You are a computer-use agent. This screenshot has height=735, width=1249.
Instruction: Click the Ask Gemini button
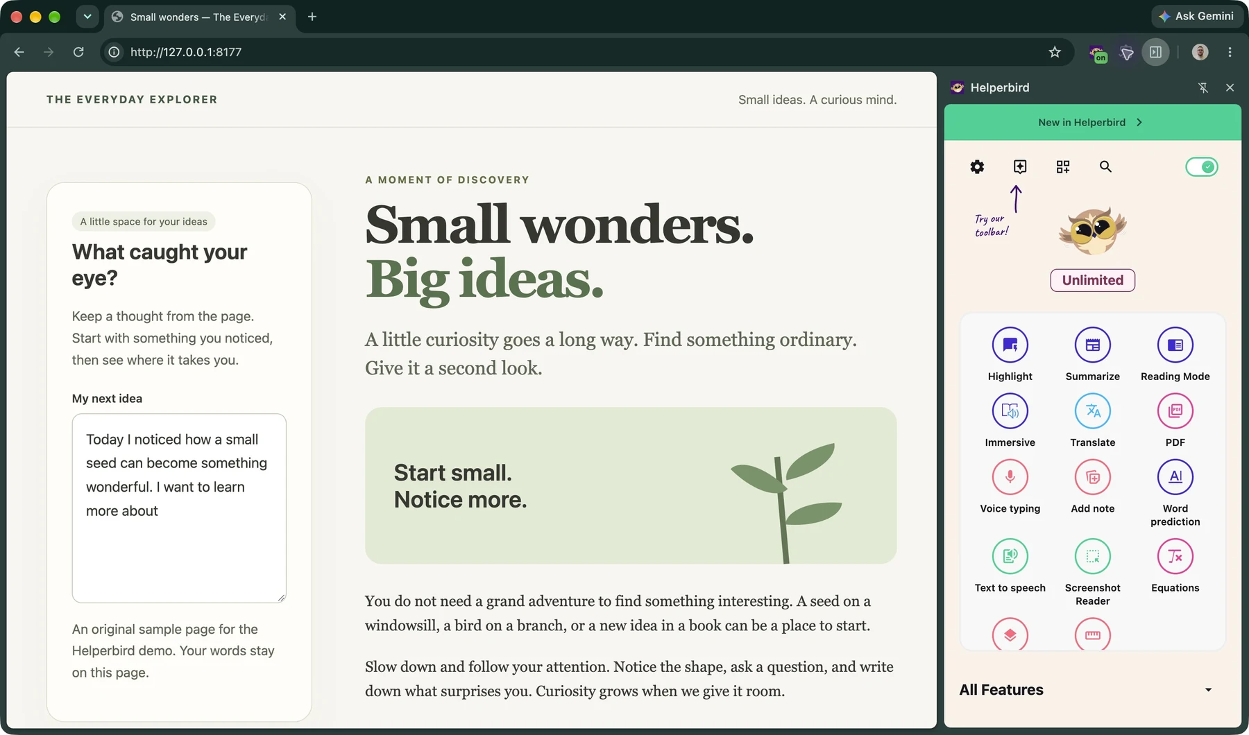coord(1197,16)
